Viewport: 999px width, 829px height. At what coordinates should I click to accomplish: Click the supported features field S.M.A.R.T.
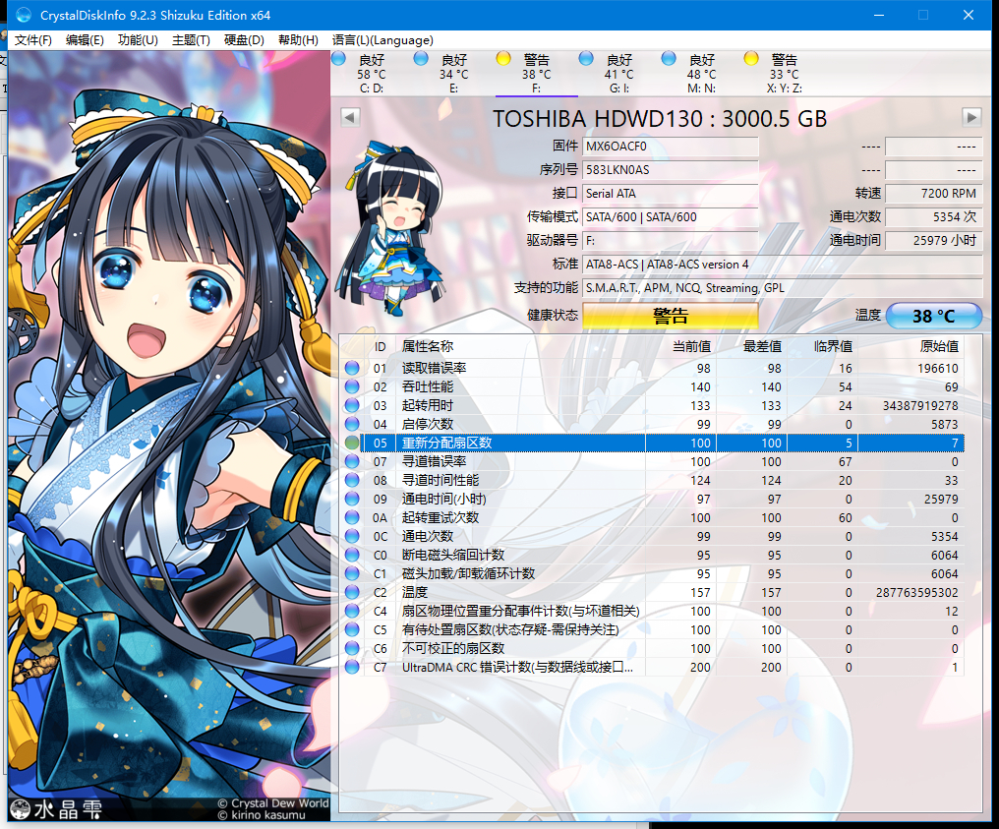[x=783, y=287]
